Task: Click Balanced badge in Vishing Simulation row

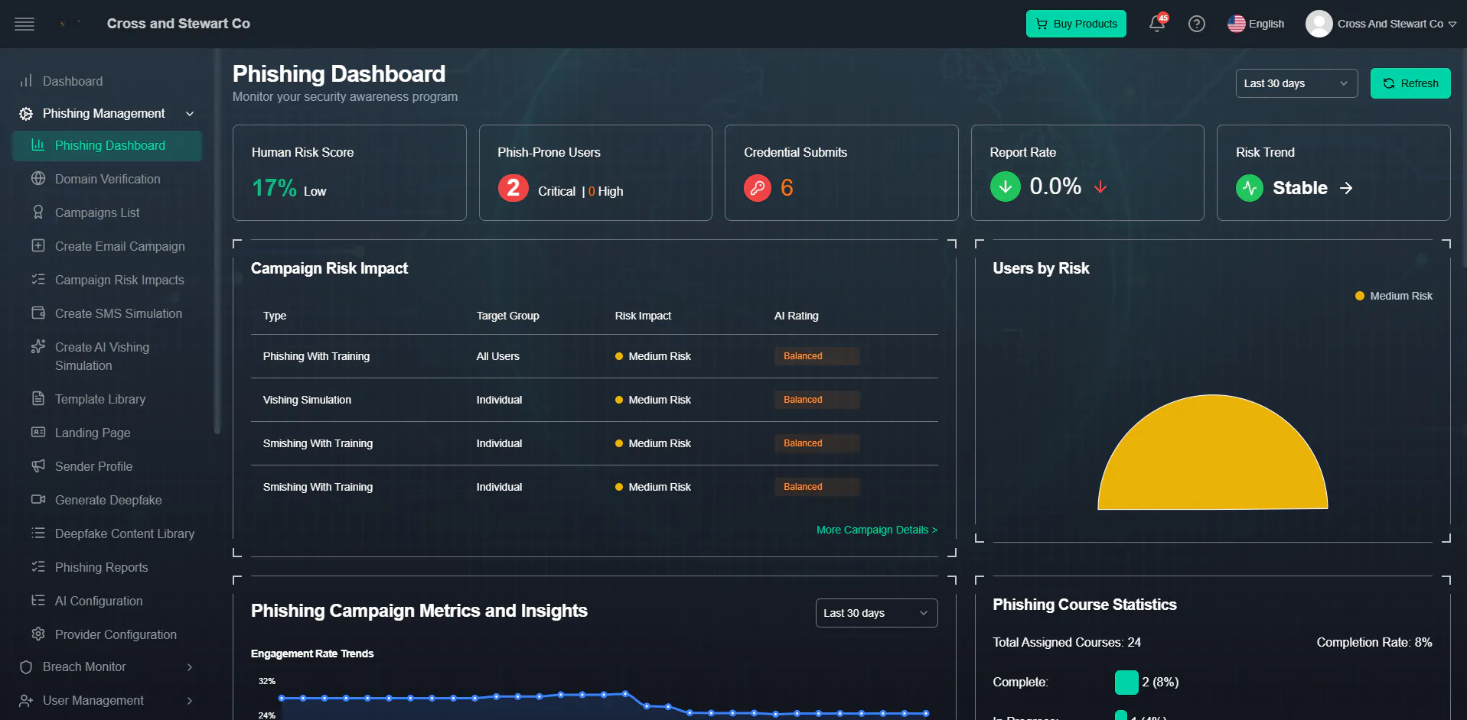Action: 817,400
